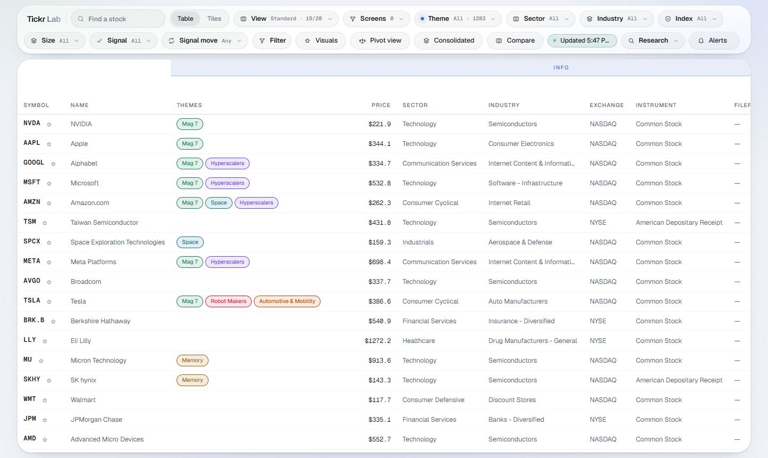Favorite SKHY using its star
This screenshot has height=458, width=768.
(49, 381)
